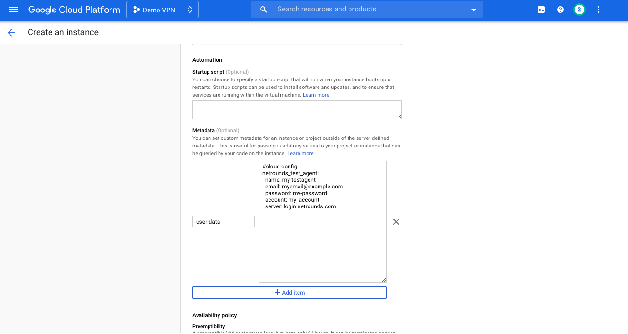Activate the Cloud Shell terminal
Screen dimensions: 628x334
[x=541, y=10]
